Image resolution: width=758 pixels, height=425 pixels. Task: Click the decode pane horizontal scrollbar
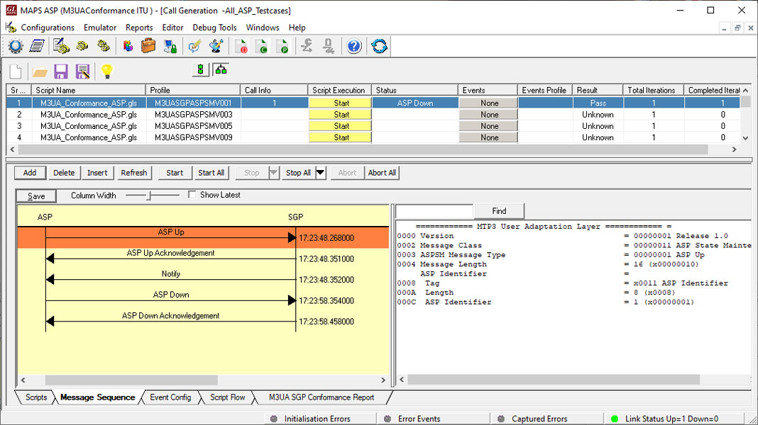[x=554, y=380]
